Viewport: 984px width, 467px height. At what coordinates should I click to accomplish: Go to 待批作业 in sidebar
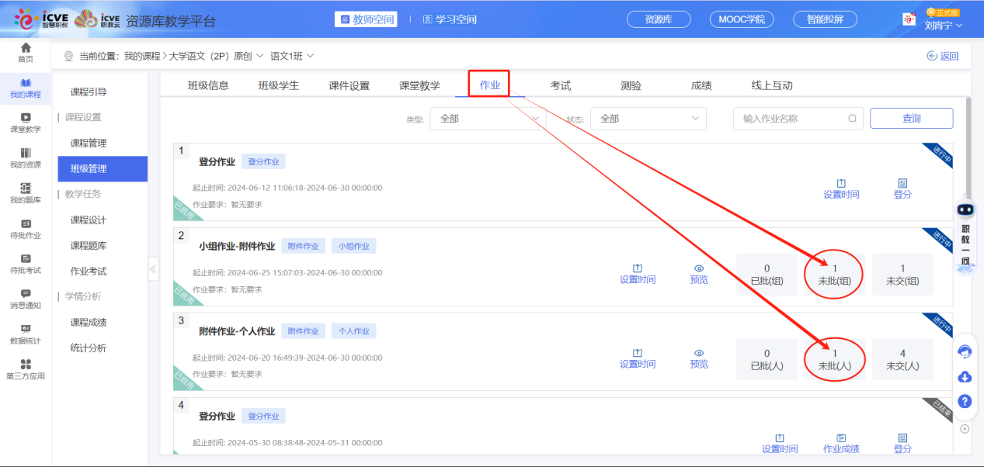click(x=26, y=229)
